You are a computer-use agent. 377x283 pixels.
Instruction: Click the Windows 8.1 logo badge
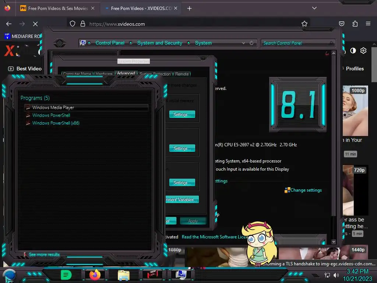(298, 104)
